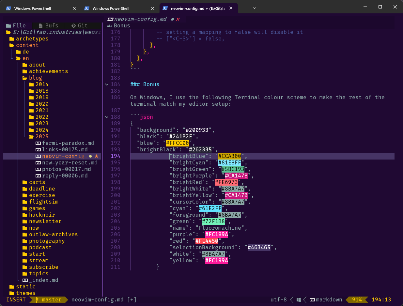The image size is (403, 306).
Task: Click the utf-8 encoding status entry
Action: pyautogui.click(x=278, y=299)
